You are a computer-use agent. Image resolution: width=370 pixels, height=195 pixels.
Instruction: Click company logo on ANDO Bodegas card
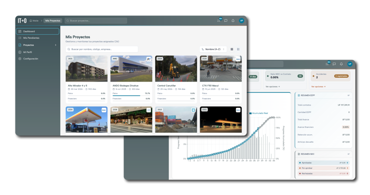coord(149,59)
